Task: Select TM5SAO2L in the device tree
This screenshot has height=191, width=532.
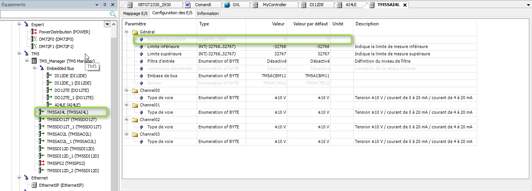Action: click(69, 134)
